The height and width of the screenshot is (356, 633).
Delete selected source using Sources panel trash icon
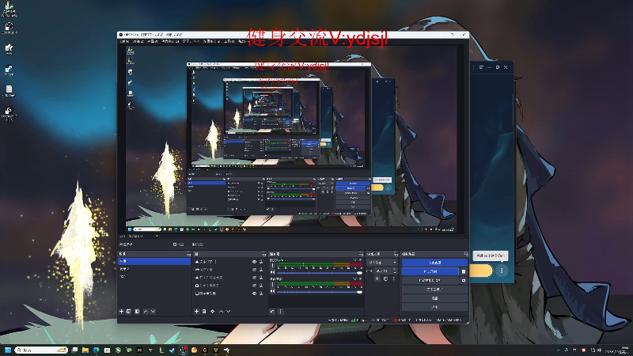pyautogui.click(x=204, y=311)
